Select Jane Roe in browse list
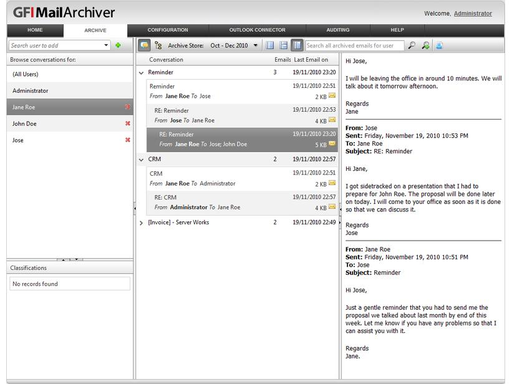 click(x=70, y=107)
